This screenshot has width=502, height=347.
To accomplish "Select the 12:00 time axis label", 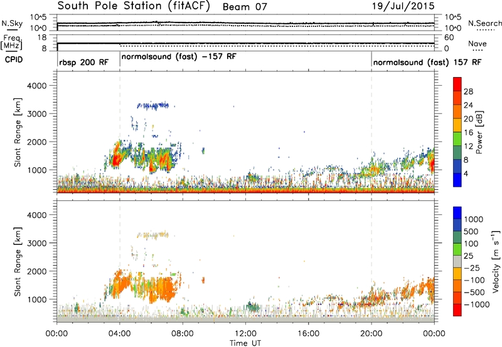I will [245, 334].
